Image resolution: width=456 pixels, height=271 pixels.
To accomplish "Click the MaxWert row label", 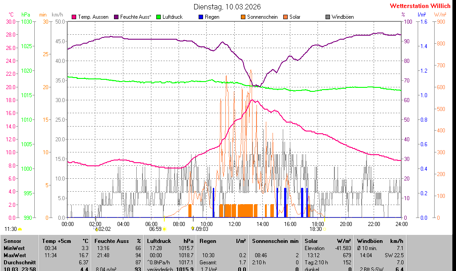I will click(x=15, y=255).
